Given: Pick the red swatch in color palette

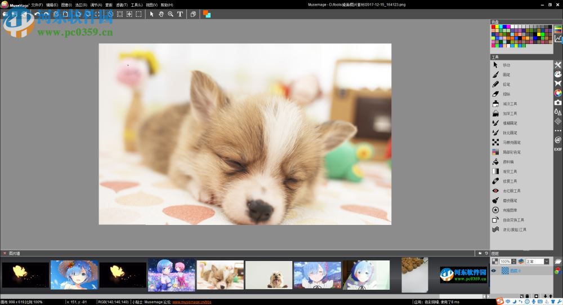Looking at the screenshot, I should pyautogui.click(x=494, y=27).
